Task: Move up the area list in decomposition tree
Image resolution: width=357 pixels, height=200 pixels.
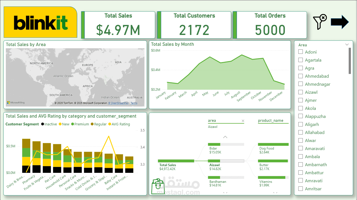Action: (x=225, y=137)
